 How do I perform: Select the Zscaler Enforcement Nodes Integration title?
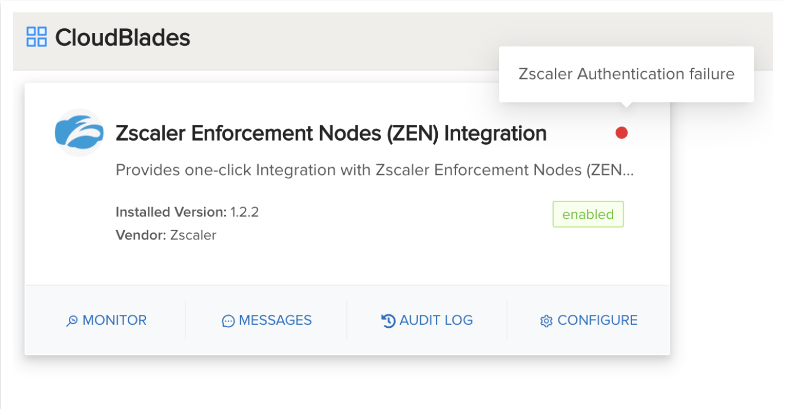click(331, 134)
